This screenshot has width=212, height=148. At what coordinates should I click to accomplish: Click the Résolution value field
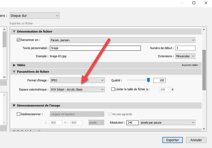pos(132,123)
